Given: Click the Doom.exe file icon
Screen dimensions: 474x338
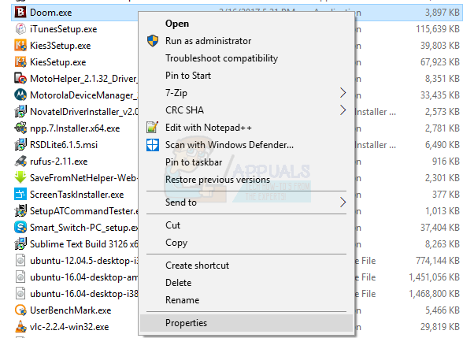Looking at the screenshot, I should (x=20, y=13).
